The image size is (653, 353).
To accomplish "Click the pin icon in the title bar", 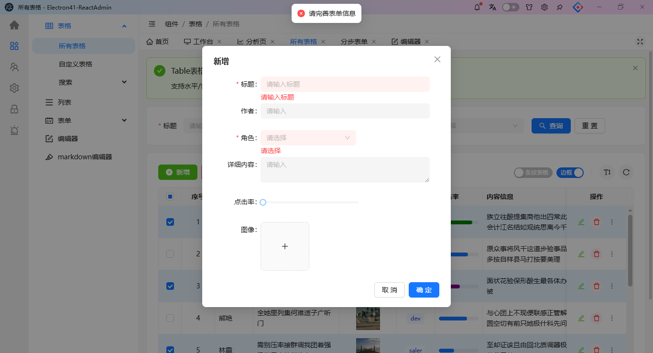I will pyautogui.click(x=560, y=7).
